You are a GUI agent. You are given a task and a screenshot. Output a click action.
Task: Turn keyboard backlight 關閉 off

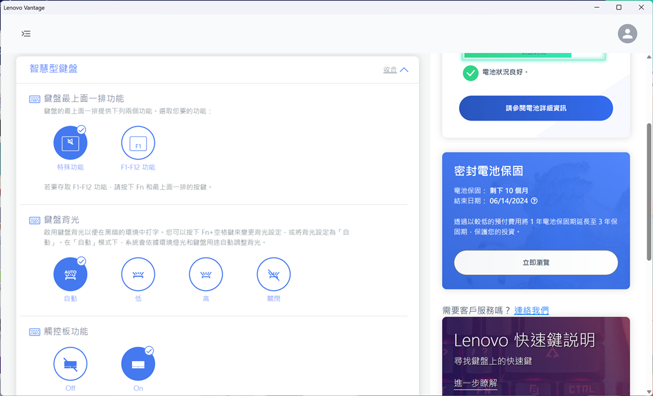[x=274, y=274]
